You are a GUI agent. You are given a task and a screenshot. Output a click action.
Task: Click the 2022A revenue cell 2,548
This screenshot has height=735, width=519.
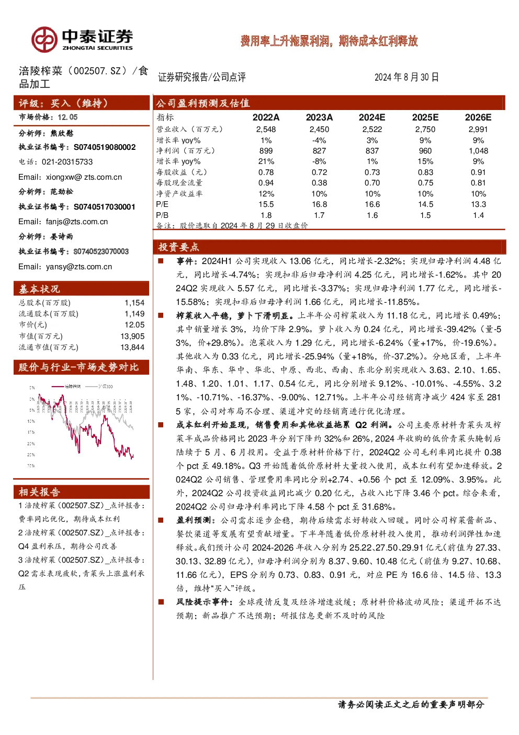pyautogui.click(x=266, y=129)
